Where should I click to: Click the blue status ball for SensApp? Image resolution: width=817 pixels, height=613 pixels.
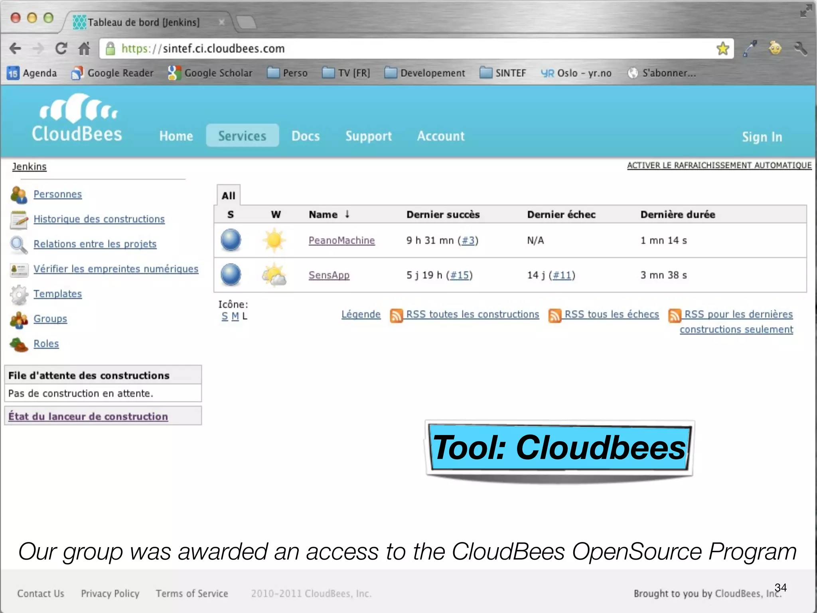pyautogui.click(x=231, y=275)
